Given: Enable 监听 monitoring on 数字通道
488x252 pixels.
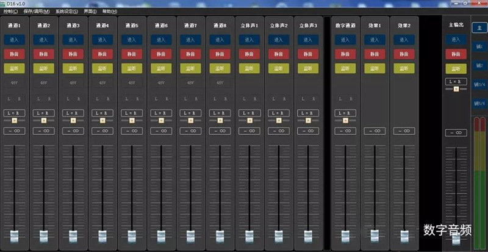Looking at the screenshot, I should click(345, 68).
